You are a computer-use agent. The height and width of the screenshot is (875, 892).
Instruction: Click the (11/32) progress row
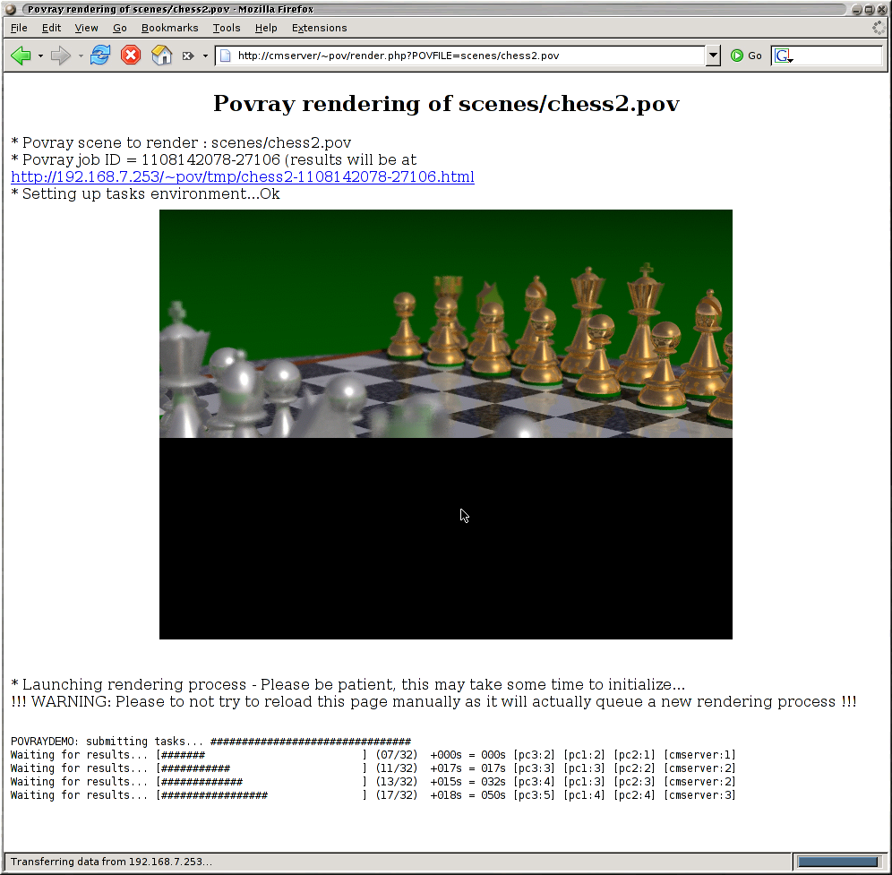pos(373,768)
